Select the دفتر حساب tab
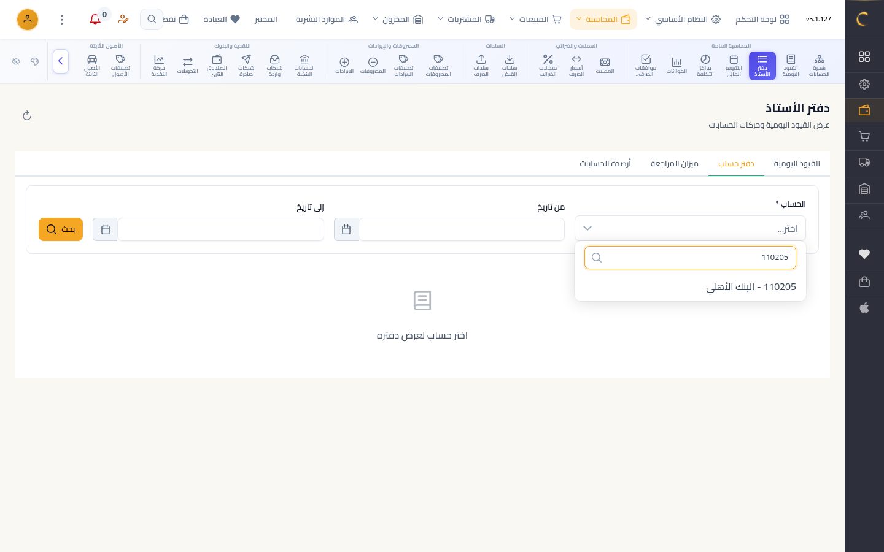This screenshot has height=552, width=884. click(x=736, y=164)
